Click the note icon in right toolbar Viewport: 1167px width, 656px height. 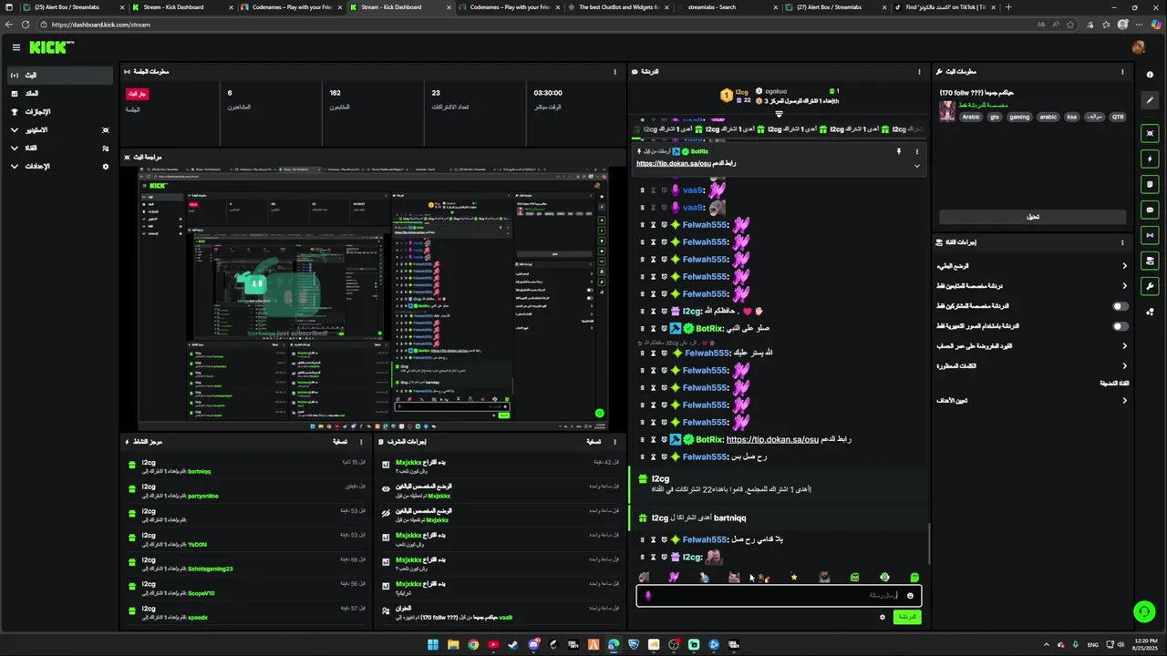pyautogui.click(x=1150, y=184)
